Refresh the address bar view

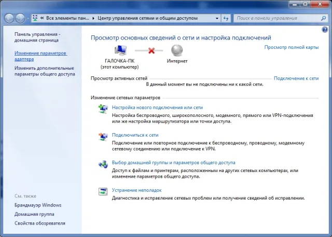[x=226, y=18]
